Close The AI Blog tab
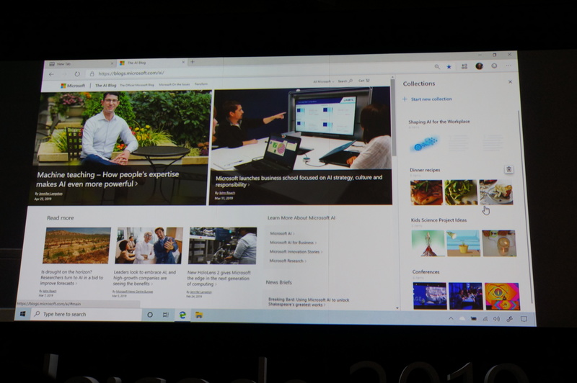The width and height of the screenshot is (577, 383). pyautogui.click(x=183, y=63)
